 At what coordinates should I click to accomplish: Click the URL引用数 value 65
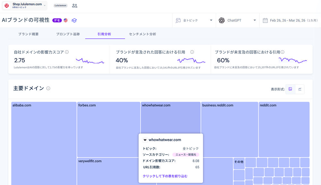[x=197, y=167]
